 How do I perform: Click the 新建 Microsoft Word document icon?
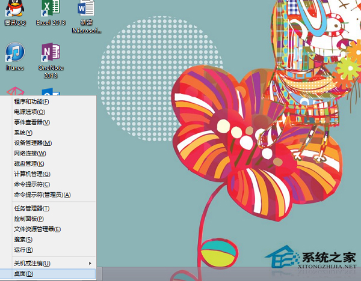point(86,14)
